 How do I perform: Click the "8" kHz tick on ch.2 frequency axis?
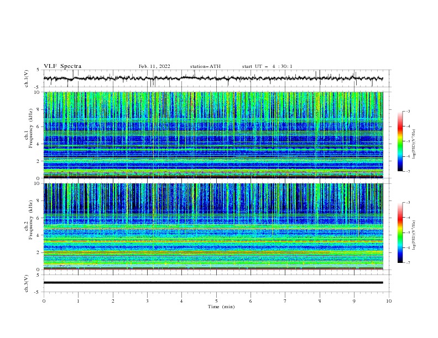pos(38,201)
